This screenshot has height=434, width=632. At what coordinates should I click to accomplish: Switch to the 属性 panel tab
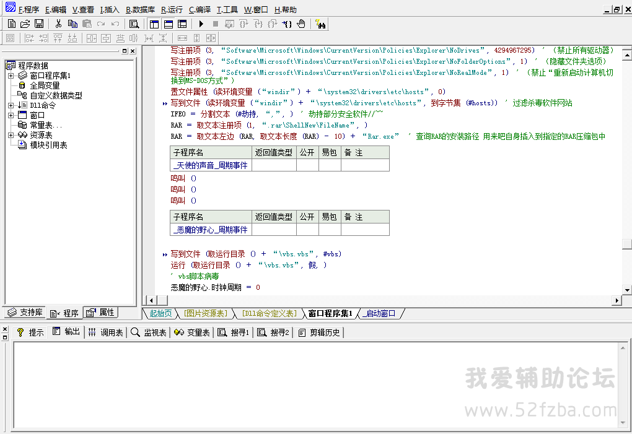click(x=101, y=313)
